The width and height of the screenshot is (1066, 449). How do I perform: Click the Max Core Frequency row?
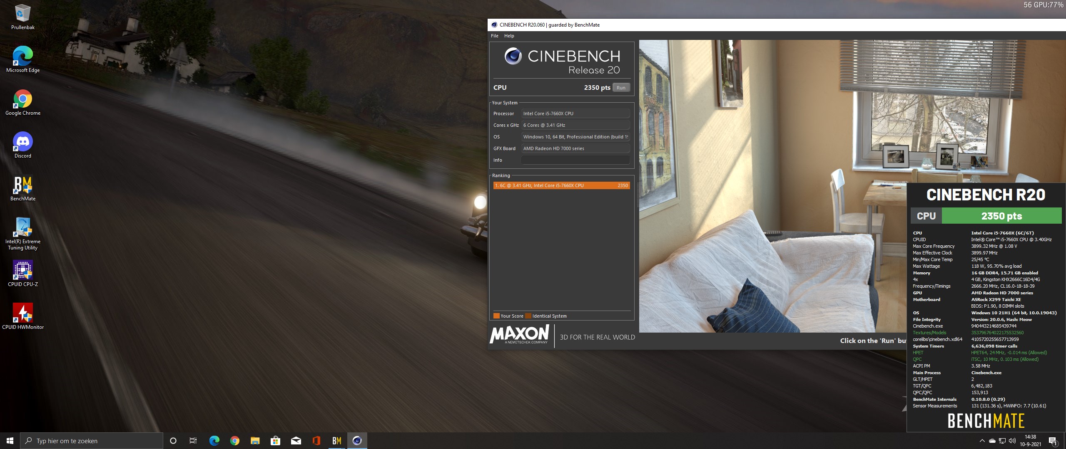pyautogui.click(x=965, y=246)
